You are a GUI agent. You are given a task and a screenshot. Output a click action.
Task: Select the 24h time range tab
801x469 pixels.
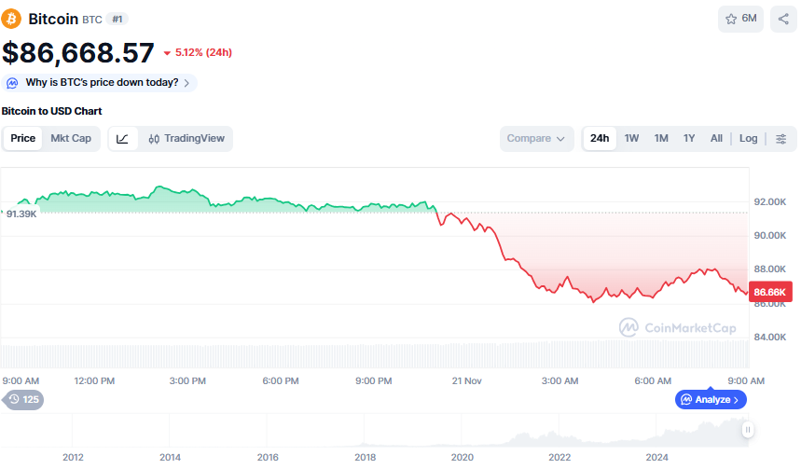[600, 139]
